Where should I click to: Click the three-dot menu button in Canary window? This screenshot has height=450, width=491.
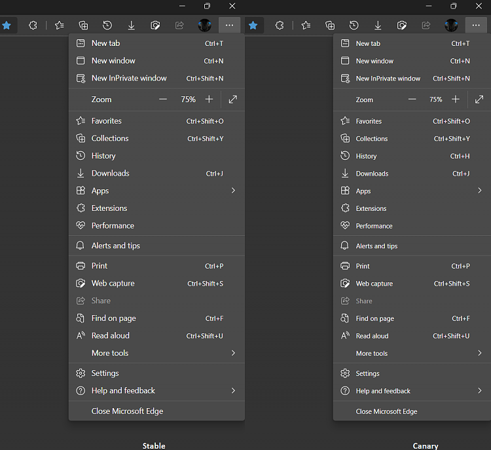[x=476, y=25]
